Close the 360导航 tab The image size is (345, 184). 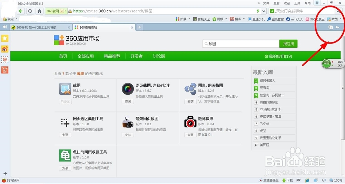[69, 28]
